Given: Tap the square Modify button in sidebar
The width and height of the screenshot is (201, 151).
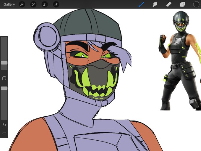Looking at the screenshot, I should [4, 78].
